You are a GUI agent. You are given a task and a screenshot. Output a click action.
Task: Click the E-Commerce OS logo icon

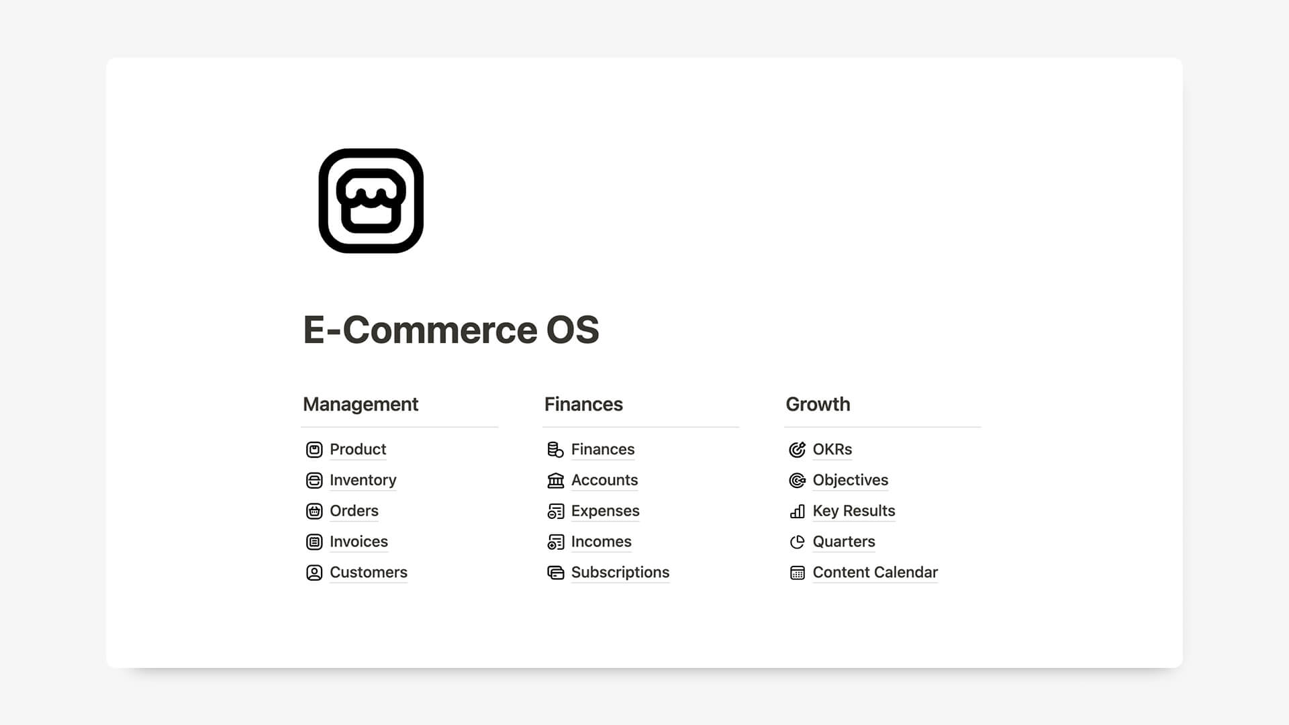[371, 201]
